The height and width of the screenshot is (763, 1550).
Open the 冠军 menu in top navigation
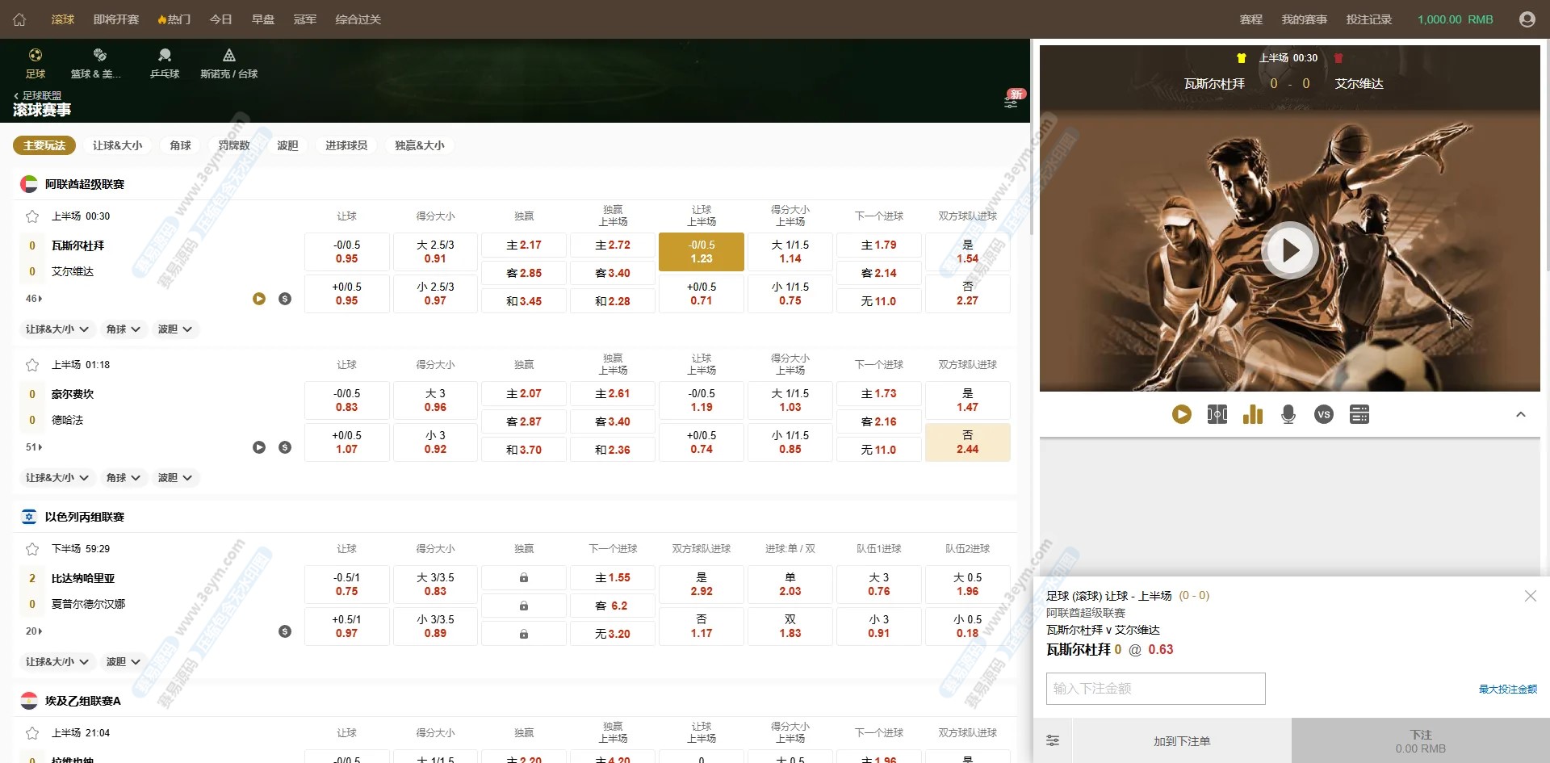pyautogui.click(x=304, y=19)
